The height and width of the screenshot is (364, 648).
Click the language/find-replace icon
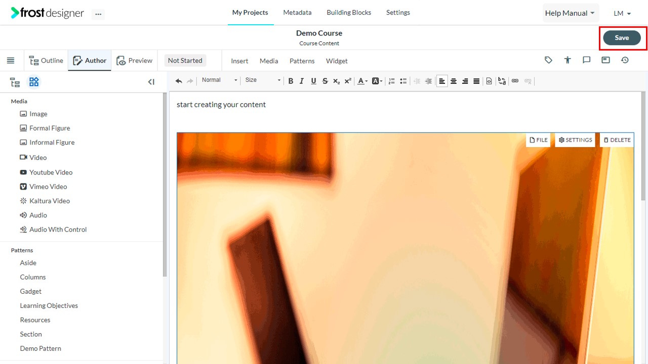502,81
